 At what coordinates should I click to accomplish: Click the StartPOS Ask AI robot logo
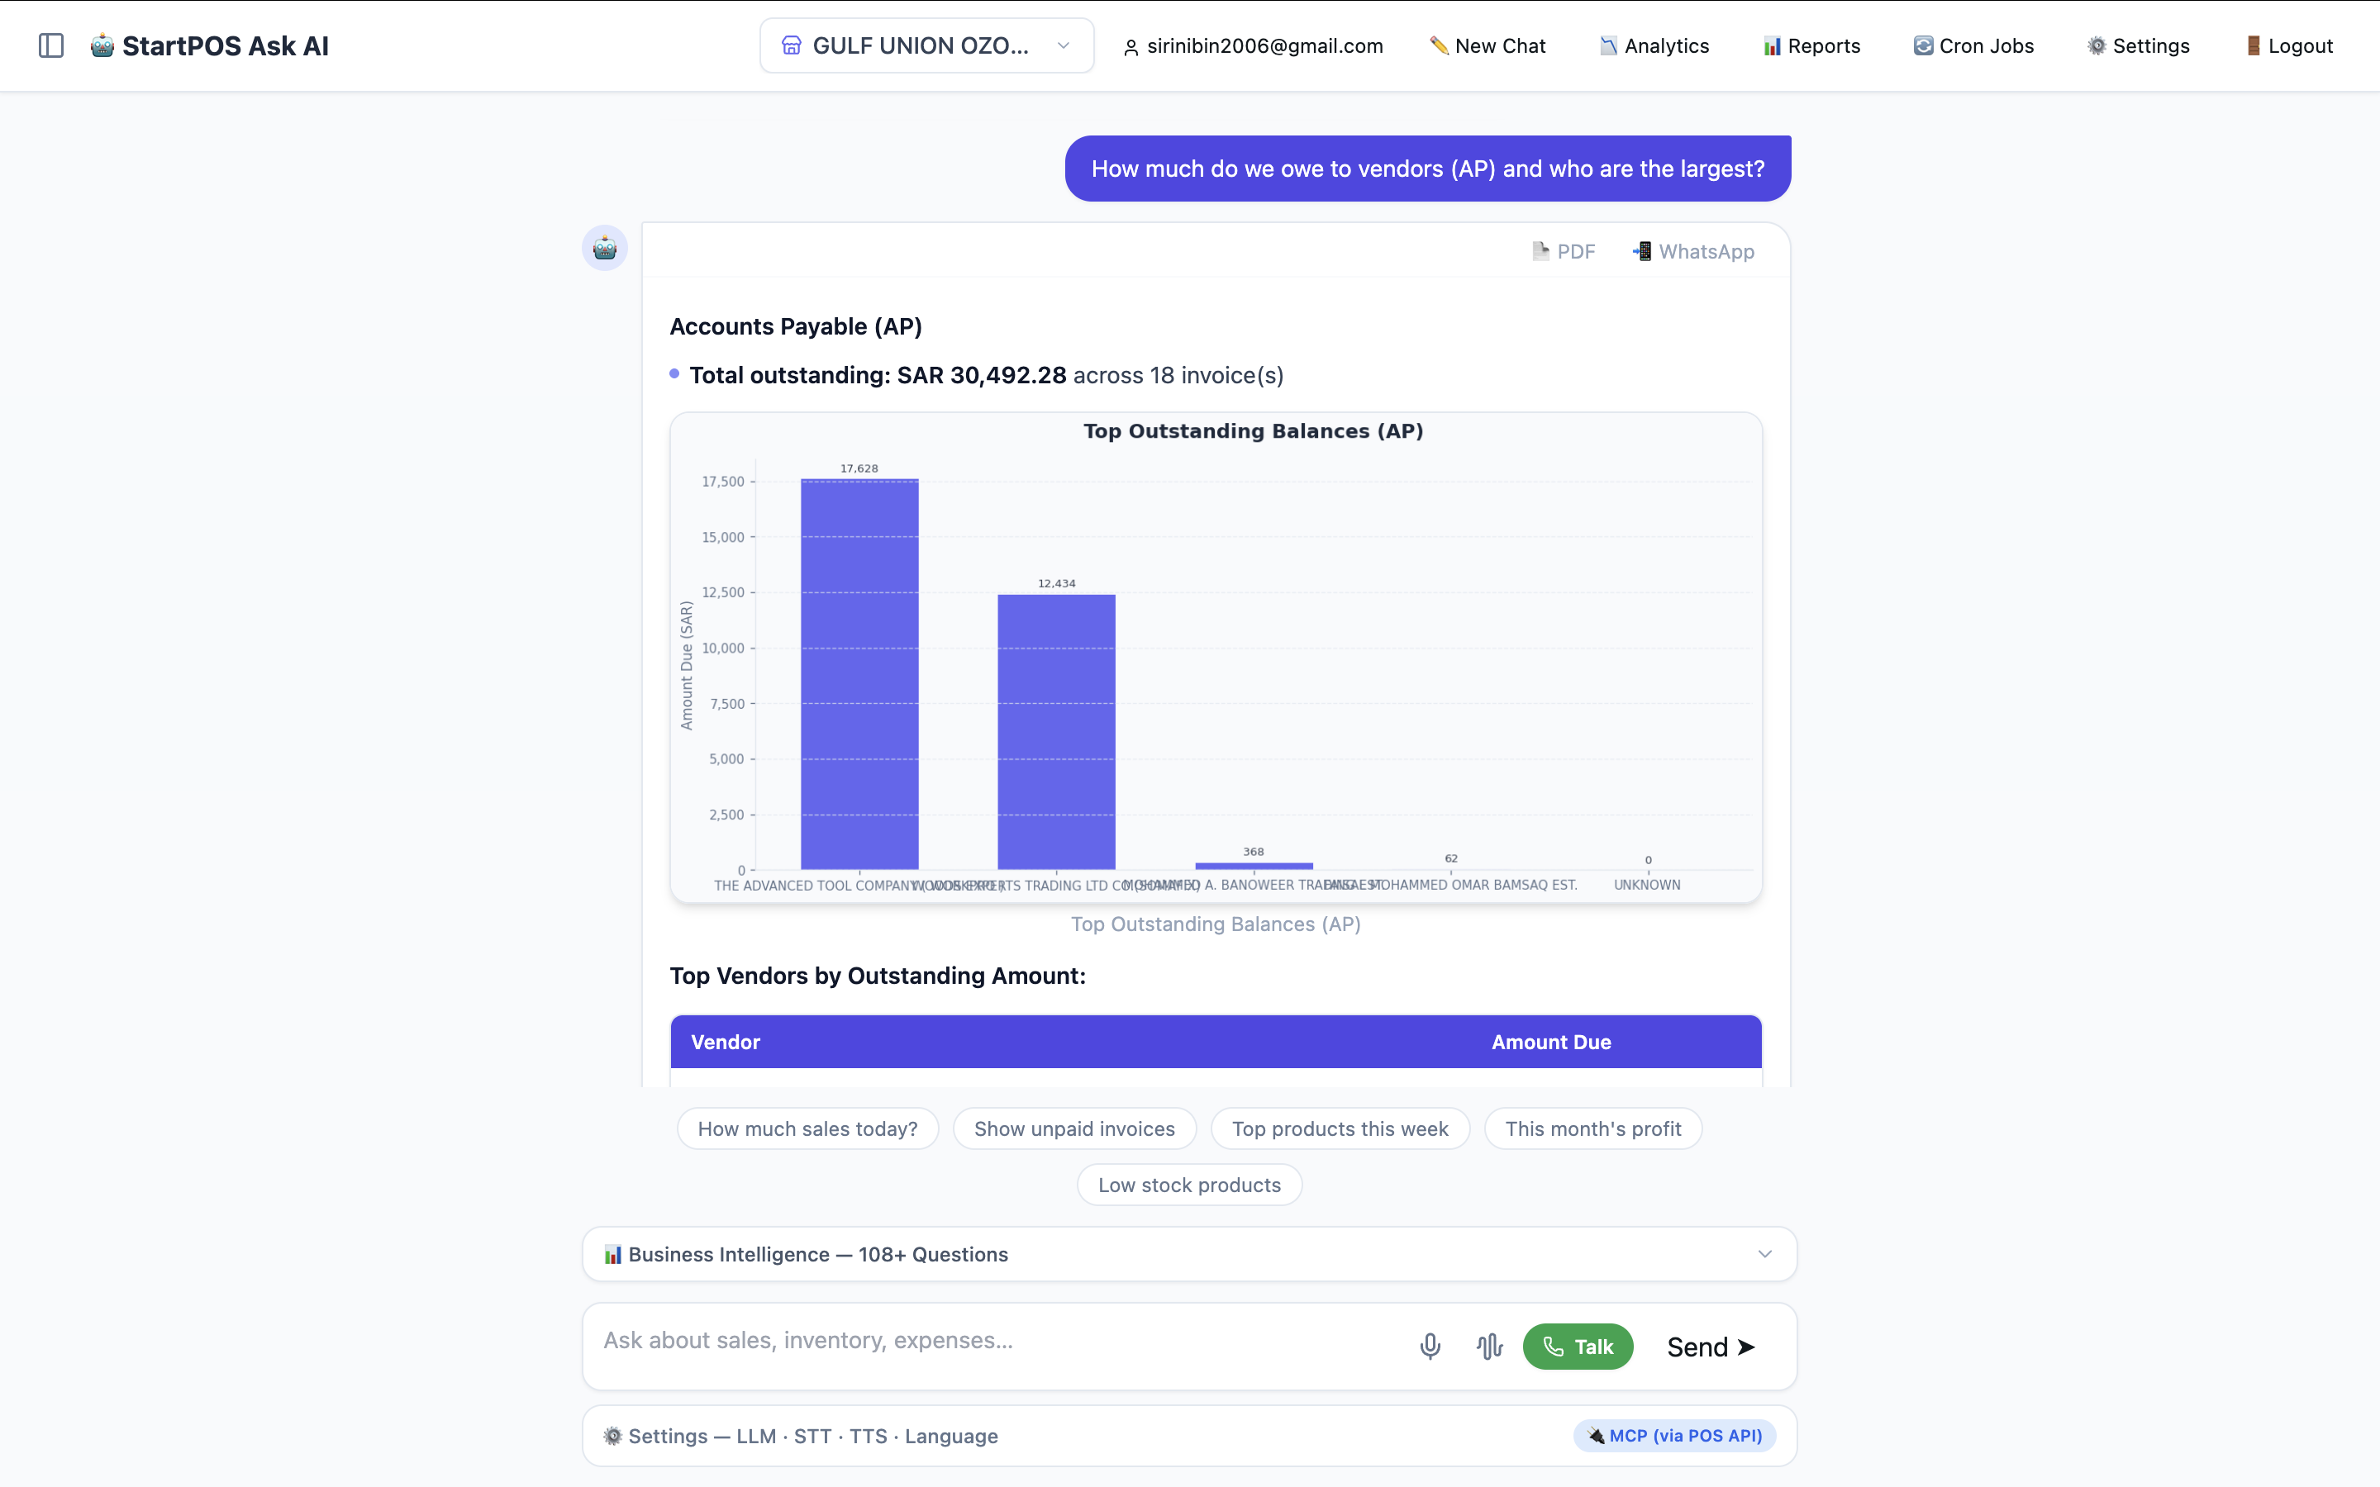tap(102, 45)
